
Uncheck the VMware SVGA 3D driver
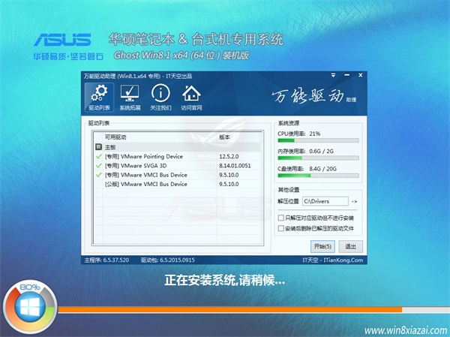pyautogui.click(x=98, y=166)
